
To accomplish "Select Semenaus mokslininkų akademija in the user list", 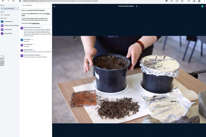I will 10,25.
